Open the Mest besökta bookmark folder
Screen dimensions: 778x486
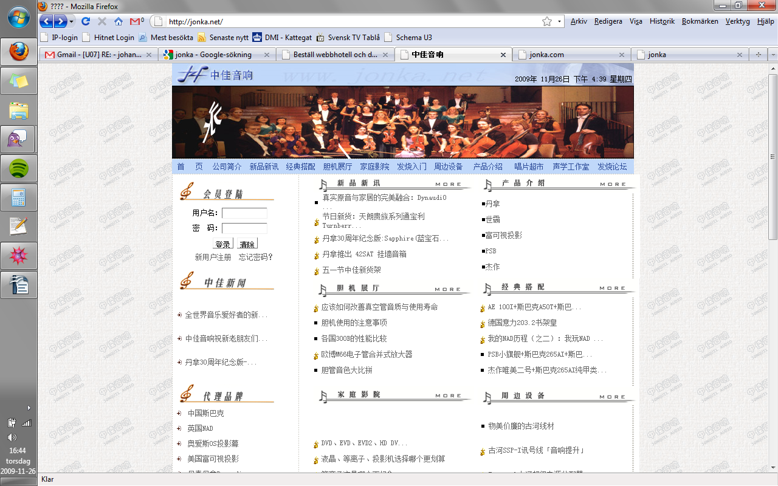(x=166, y=37)
